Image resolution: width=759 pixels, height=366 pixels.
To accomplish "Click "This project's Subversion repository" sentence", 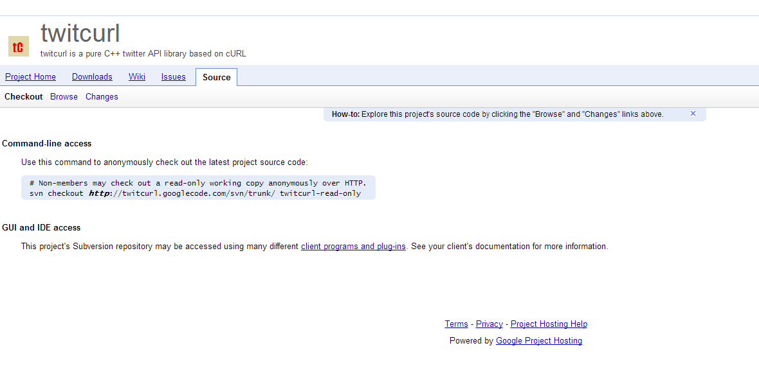I will pos(314,246).
